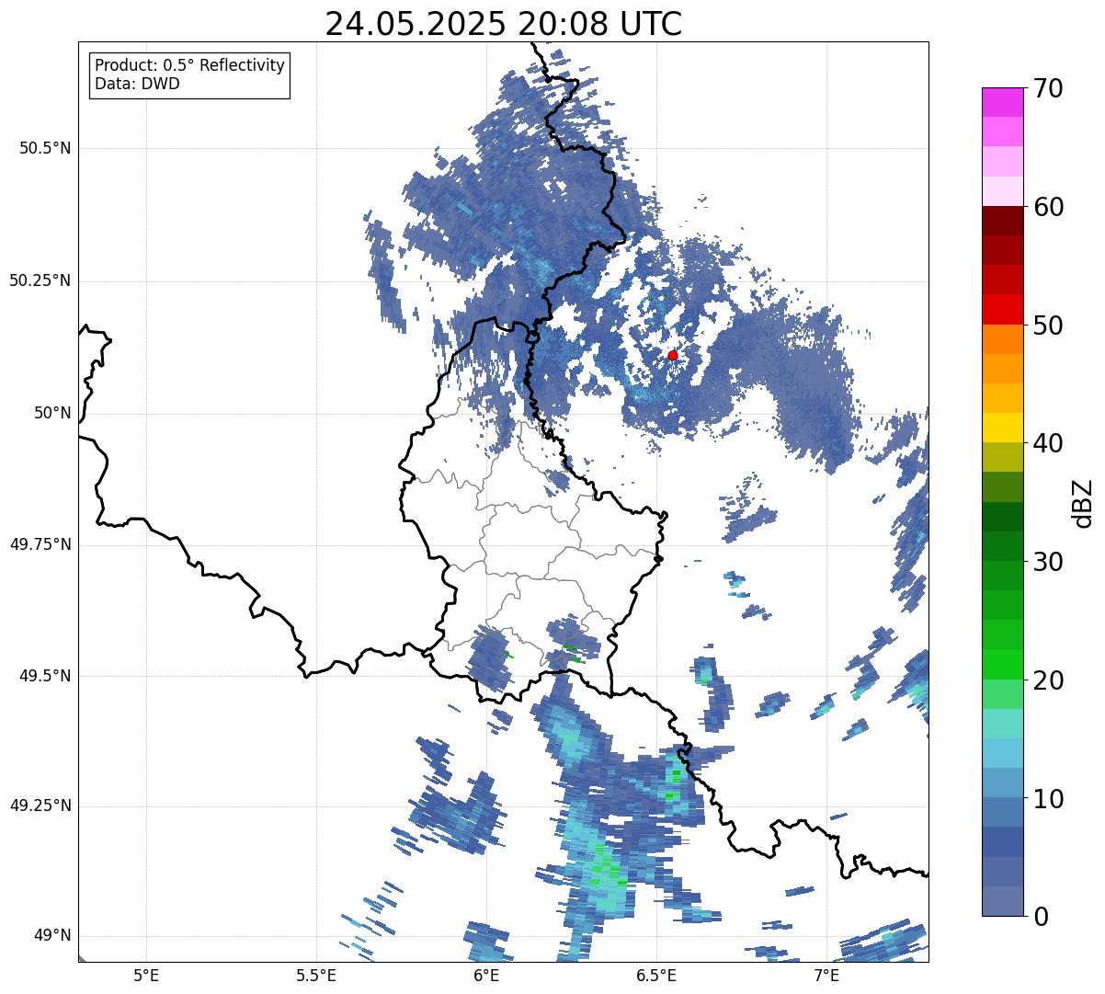Click the colorbar tick label 20
This screenshot has width=1105, height=994.
tap(1048, 680)
